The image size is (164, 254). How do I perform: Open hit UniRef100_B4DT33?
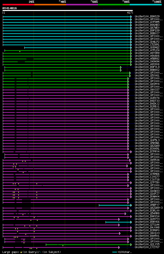(x=147, y=101)
